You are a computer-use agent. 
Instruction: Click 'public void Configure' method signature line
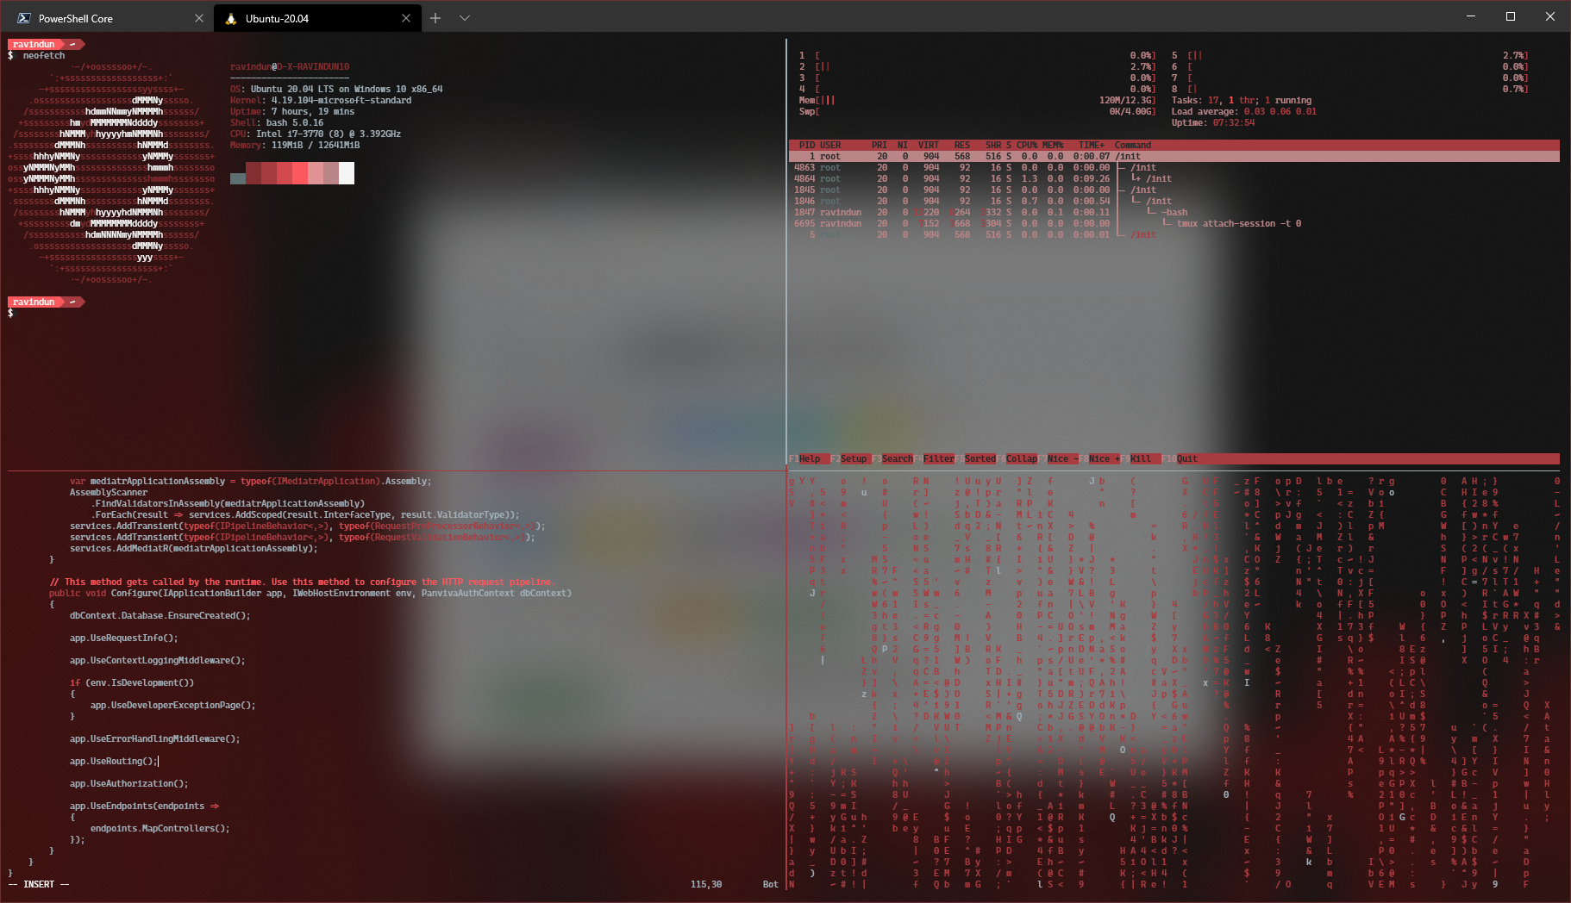pyautogui.click(x=310, y=593)
